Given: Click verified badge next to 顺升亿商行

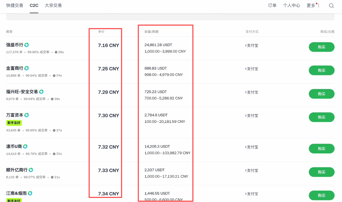Looking at the screenshot, I should (31, 170).
